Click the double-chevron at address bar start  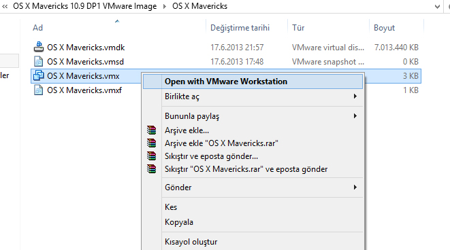click(x=5, y=6)
